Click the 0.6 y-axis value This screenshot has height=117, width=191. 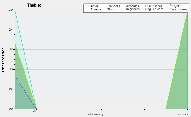tap(11, 89)
